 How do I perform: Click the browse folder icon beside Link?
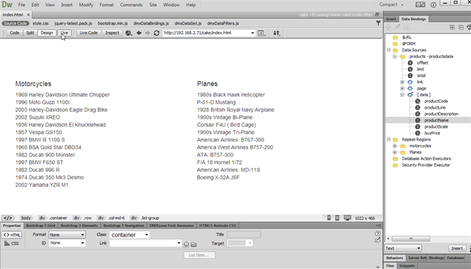pyautogui.click(x=193, y=244)
